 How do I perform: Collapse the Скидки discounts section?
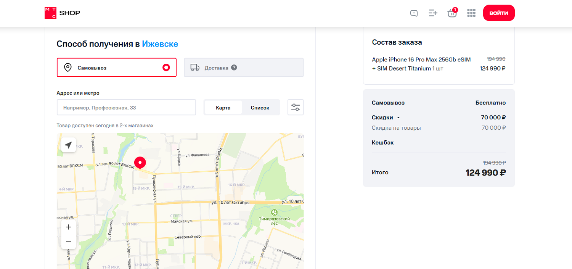[x=386, y=118]
